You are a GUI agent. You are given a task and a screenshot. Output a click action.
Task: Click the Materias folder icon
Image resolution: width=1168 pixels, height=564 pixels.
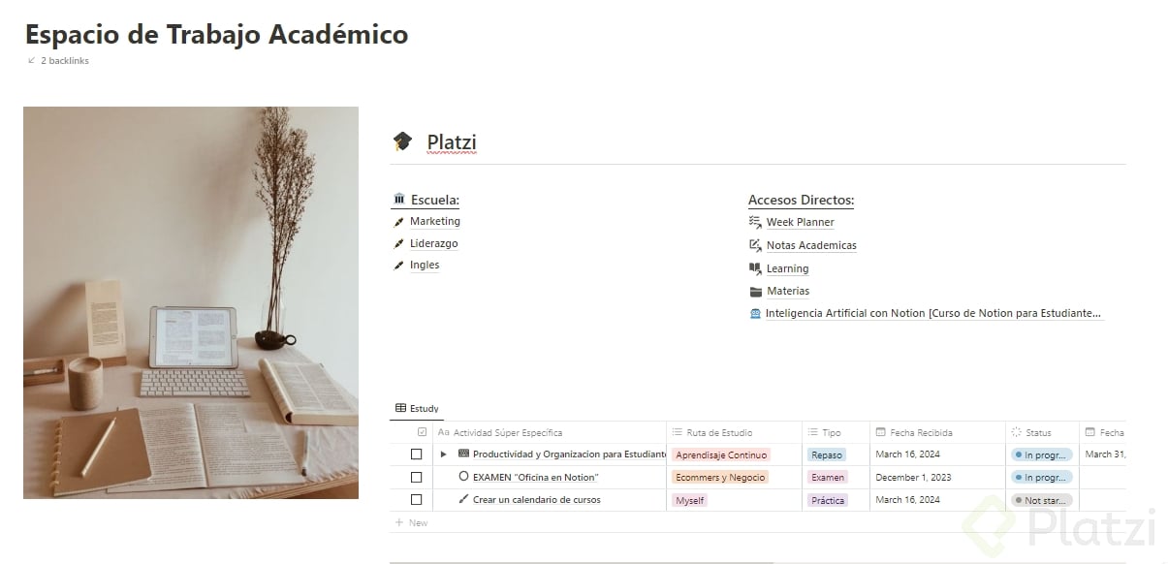click(756, 291)
